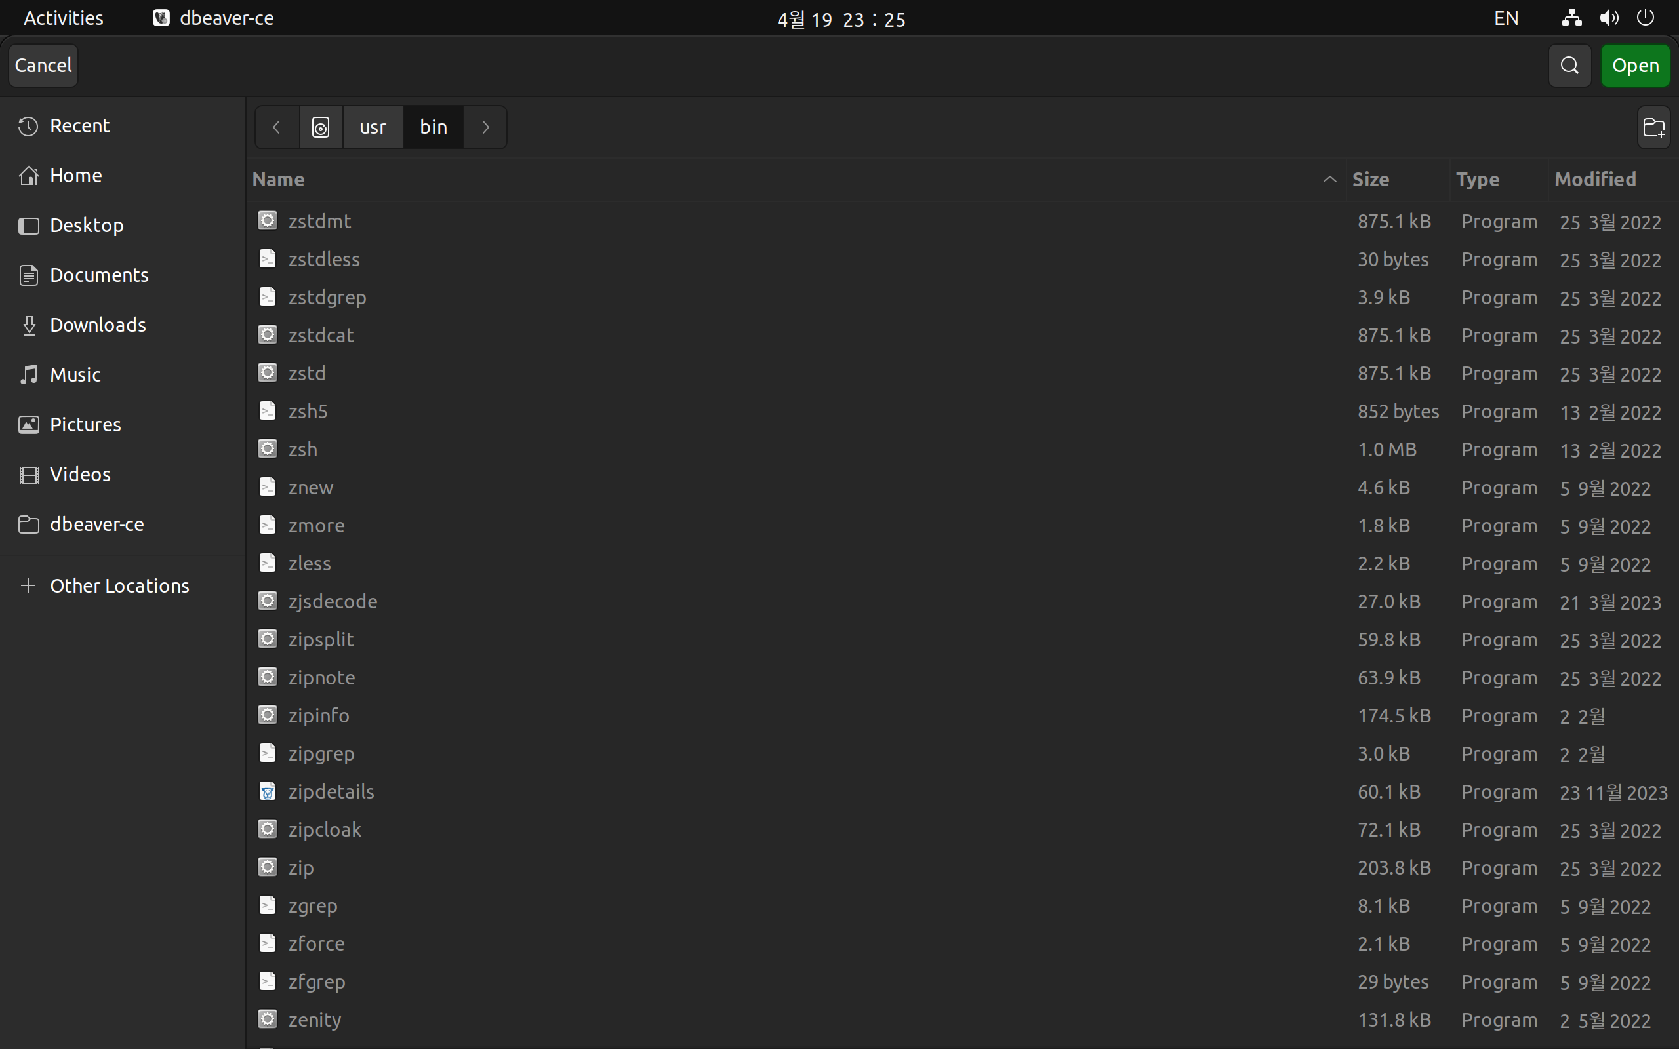
Task: Toggle the Name column sort arrow
Action: (1329, 180)
